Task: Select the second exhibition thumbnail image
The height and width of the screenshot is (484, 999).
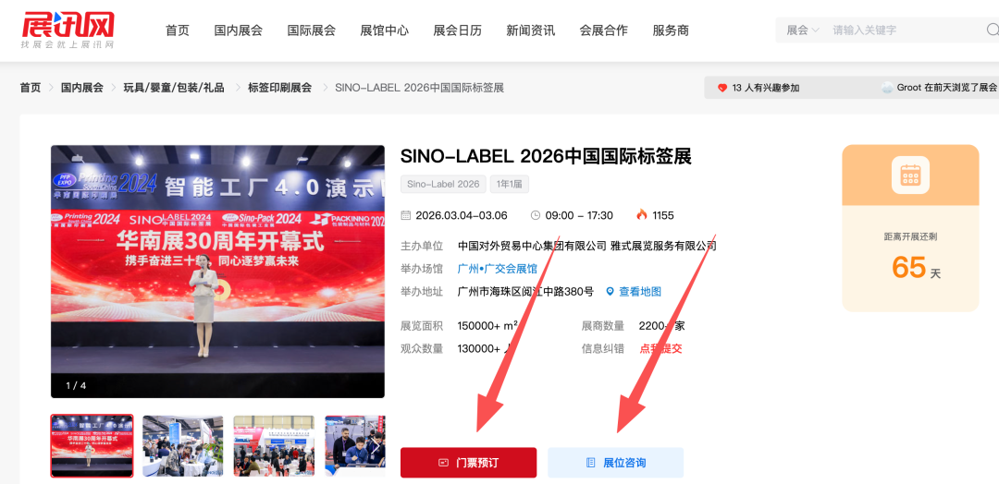Action: tap(183, 446)
